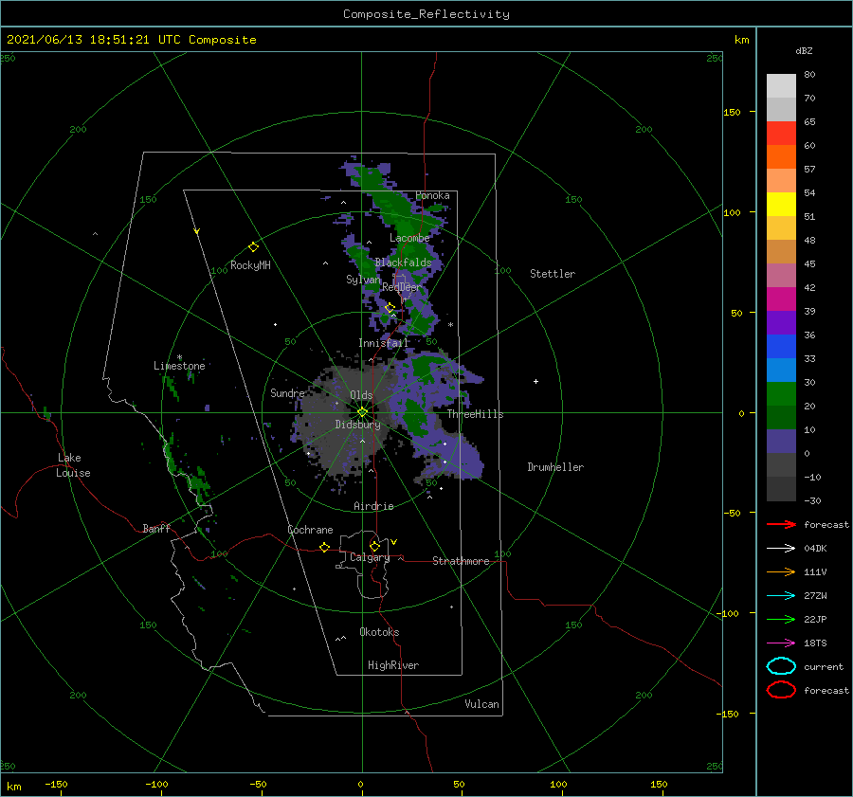The width and height of the screenshot is (853, 797).
Task: Select the blue swatch between 36 and 33 dBZ
Action: click(x=781, y=347)
